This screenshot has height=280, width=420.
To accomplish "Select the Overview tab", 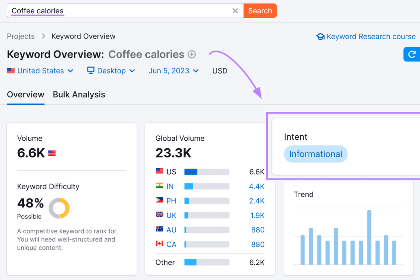I will click(x=25, y=94).
